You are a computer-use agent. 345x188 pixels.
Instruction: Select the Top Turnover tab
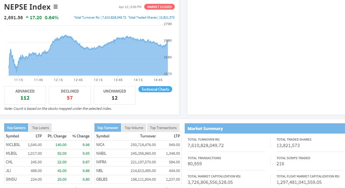point(108,128)
